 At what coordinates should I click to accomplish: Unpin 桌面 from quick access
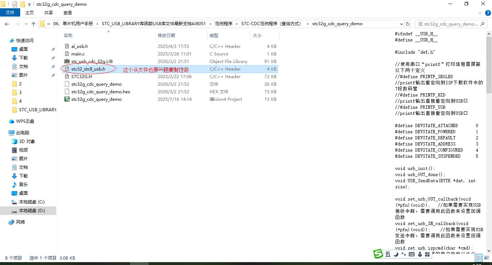tap(53, 49)
